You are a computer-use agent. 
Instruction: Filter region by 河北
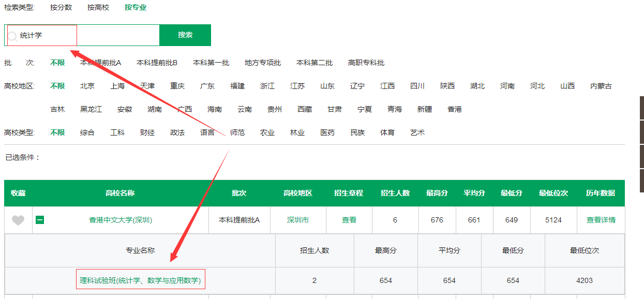pyautogui.click(x=537, y=86)
